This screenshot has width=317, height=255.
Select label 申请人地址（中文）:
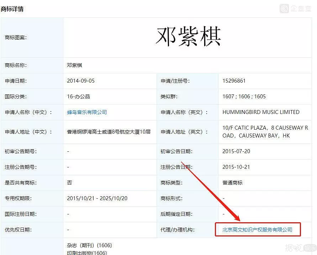coord(28,132)
